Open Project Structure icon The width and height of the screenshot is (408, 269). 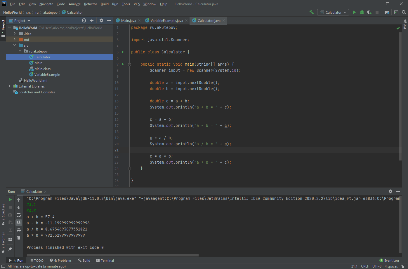(387, 12)
